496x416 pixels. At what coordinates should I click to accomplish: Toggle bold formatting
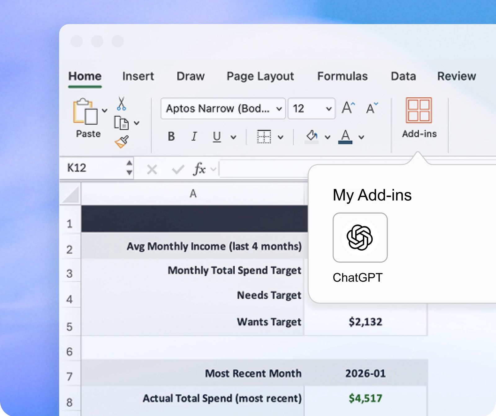(x=171, y=136)
